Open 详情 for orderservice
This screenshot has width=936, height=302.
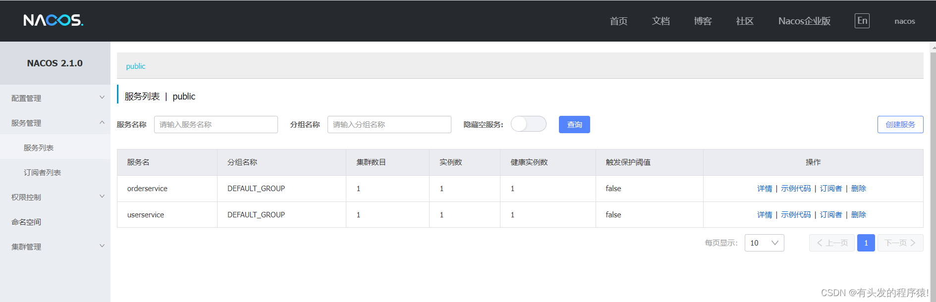pos(764,189)
